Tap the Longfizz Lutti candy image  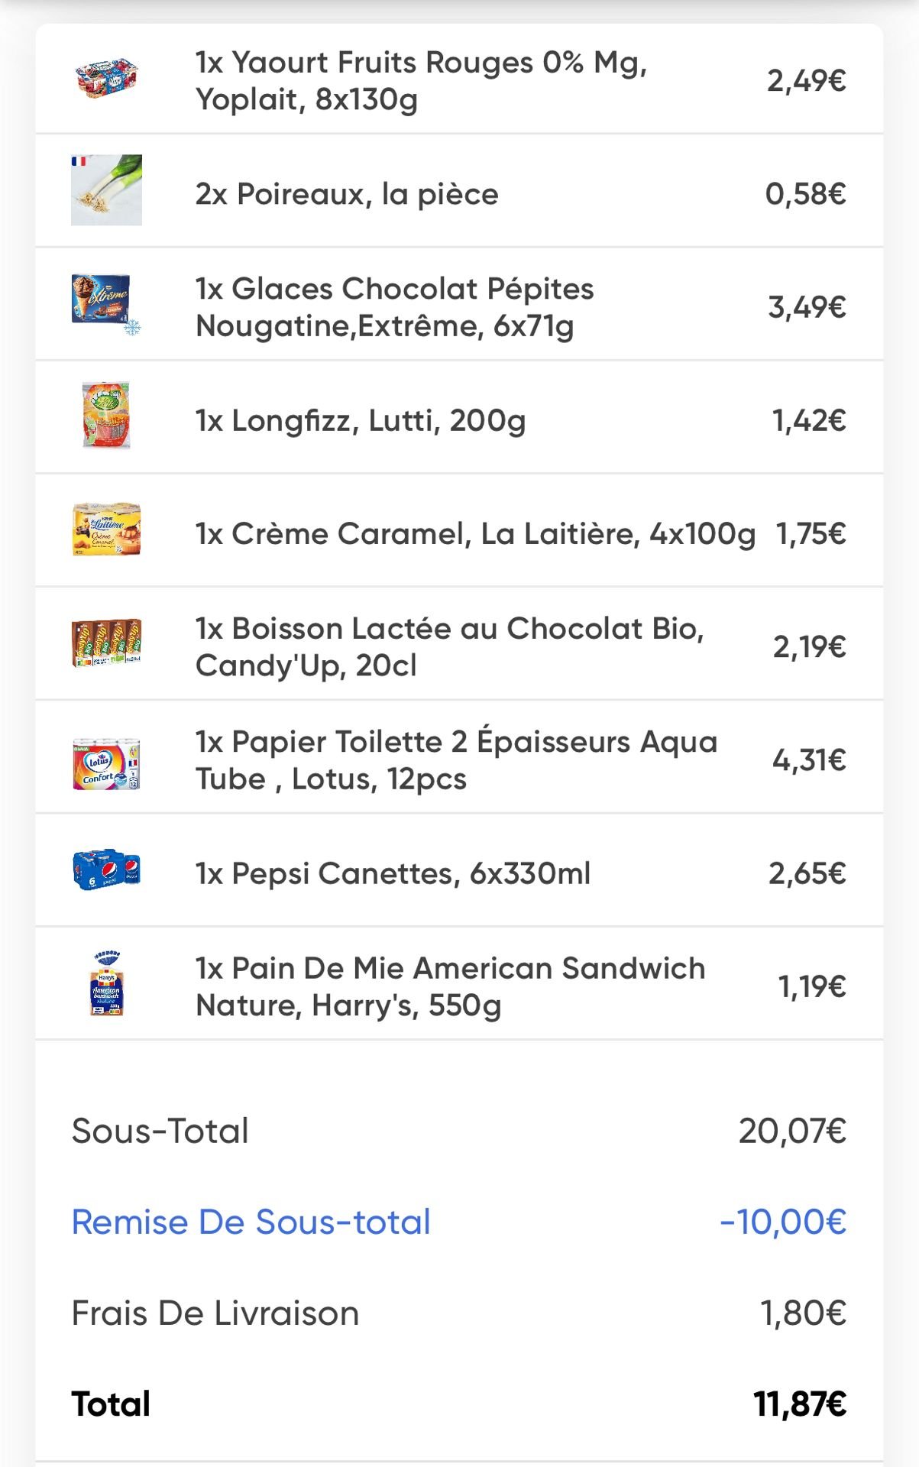[x=106, y=416]
